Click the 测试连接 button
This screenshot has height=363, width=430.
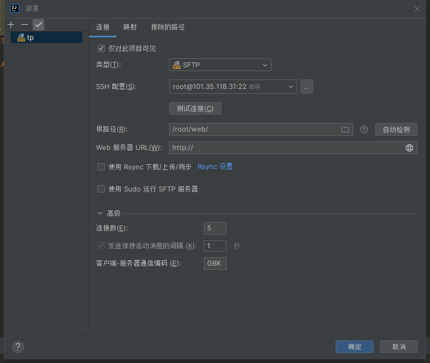(x=196, y=109)
